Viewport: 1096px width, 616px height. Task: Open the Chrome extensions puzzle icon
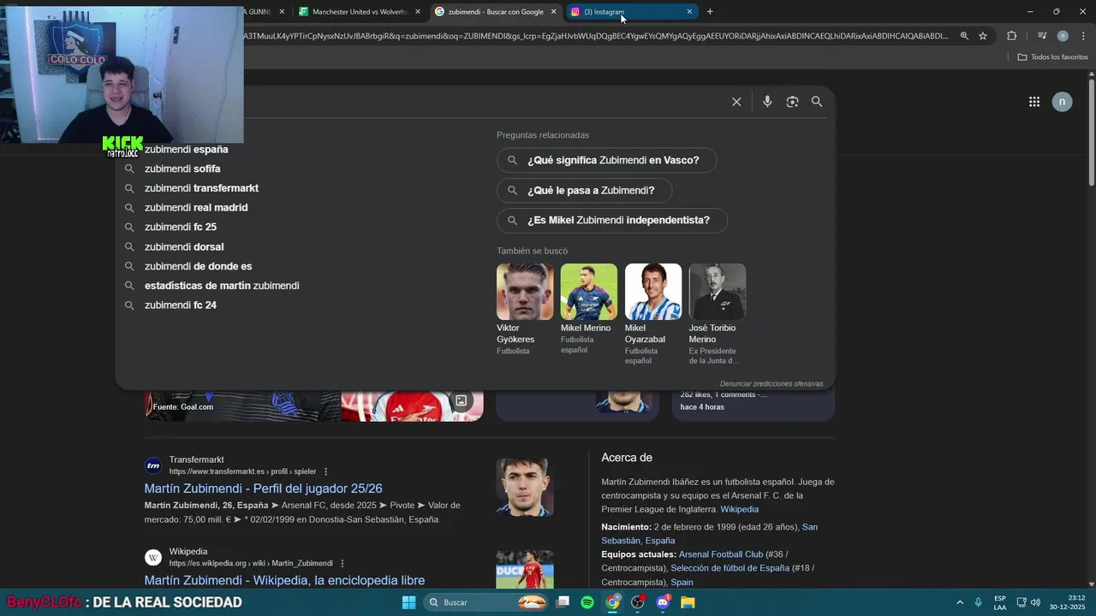[x=1011, y=36]
